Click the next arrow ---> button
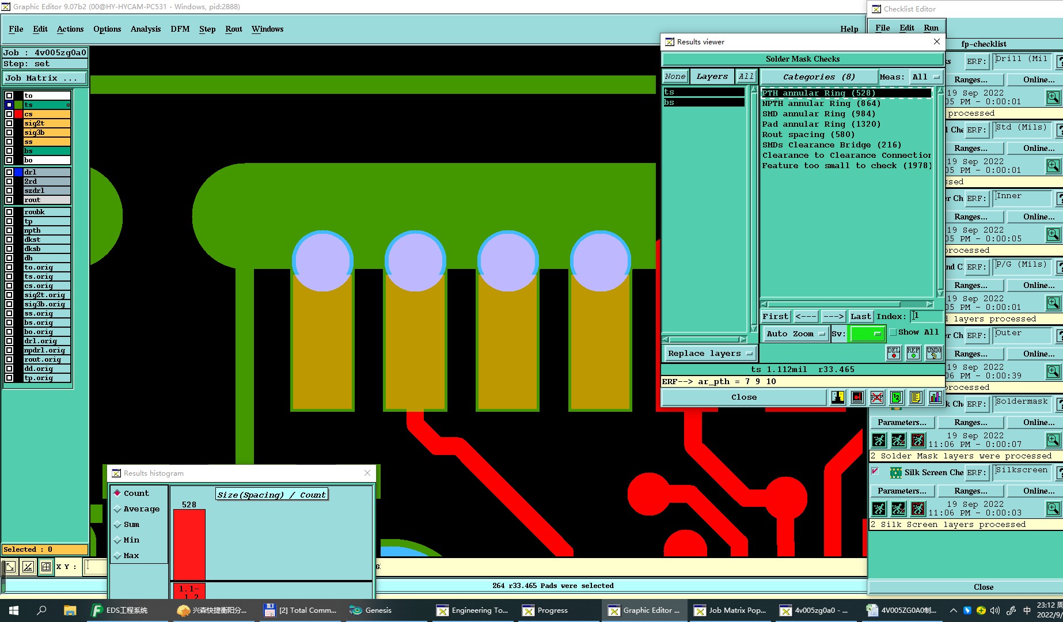 [833, 317]
